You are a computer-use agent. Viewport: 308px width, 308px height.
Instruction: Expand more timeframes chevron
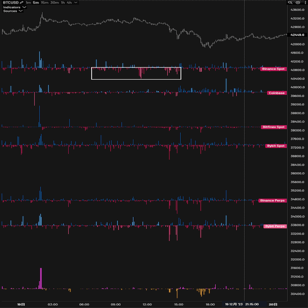[76, 3]
